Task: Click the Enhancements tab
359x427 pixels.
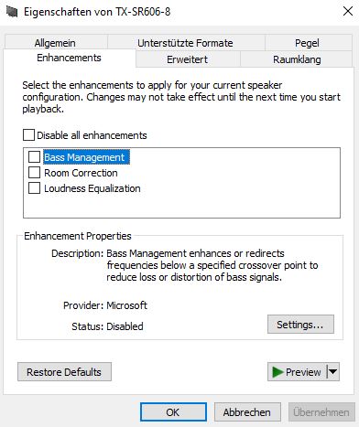Action: click(x=70, y=58)
